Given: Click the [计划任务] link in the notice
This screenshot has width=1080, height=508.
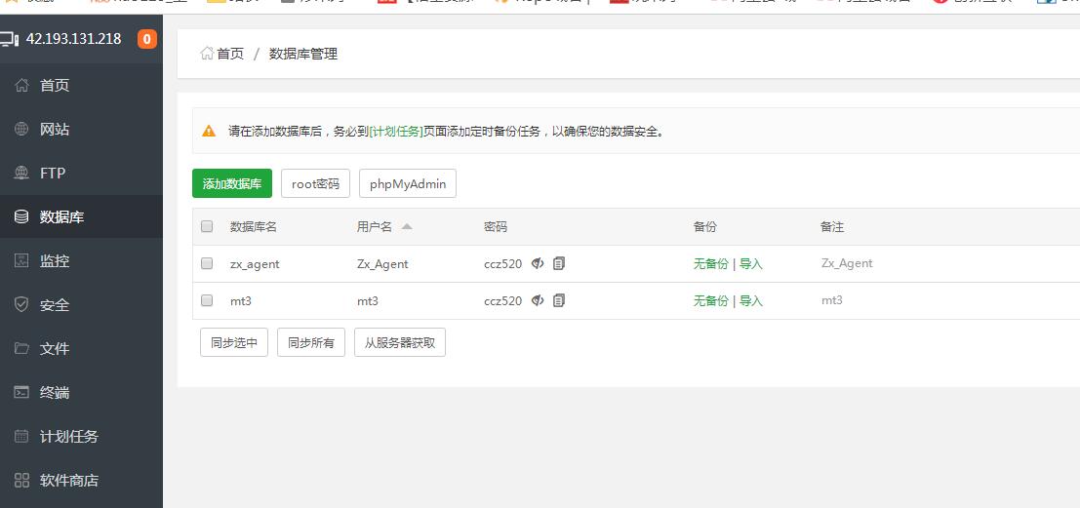Looking at the screenshot, I should pyautogui.click(x=396, y=131).
